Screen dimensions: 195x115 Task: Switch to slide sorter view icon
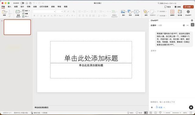coord(151,113)
